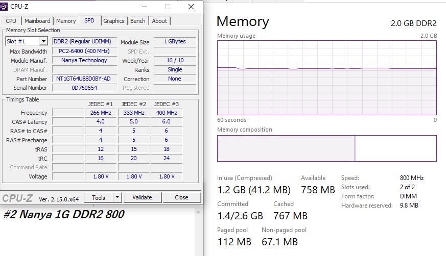Close CPU-Z using the title bar X
This screenshot has height=256, width=446.
tap(191, 7)
